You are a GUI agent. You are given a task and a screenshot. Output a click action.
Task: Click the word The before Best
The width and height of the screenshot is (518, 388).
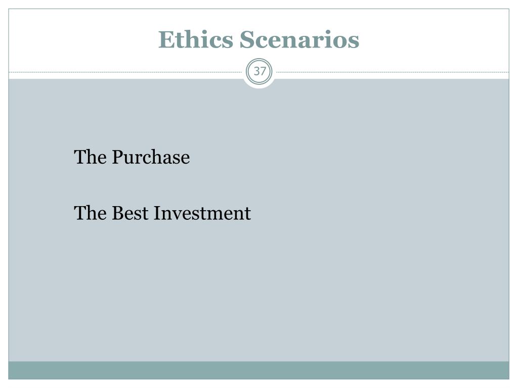click(90, 213)
